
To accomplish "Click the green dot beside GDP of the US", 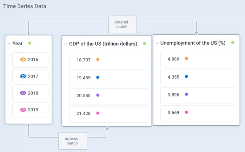I will click(x=144, y=44).
